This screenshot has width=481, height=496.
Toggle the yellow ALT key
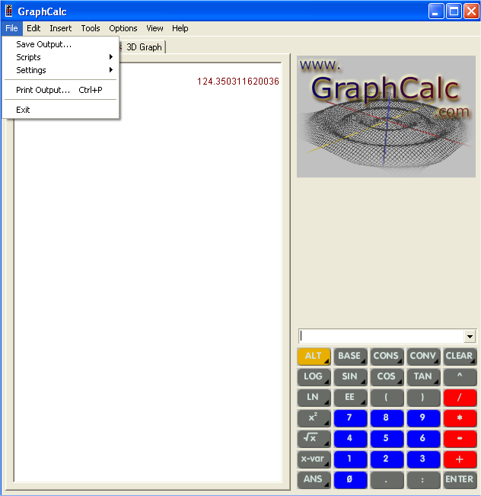click(x=314, y=357)
